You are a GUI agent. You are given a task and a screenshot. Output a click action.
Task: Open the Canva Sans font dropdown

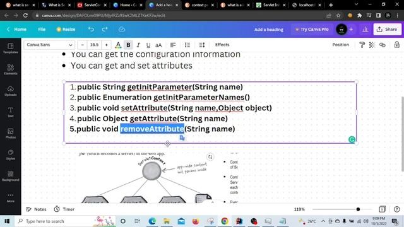(49, 45)
